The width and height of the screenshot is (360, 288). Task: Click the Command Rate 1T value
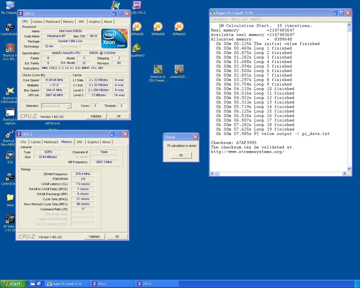click(83, 209)
